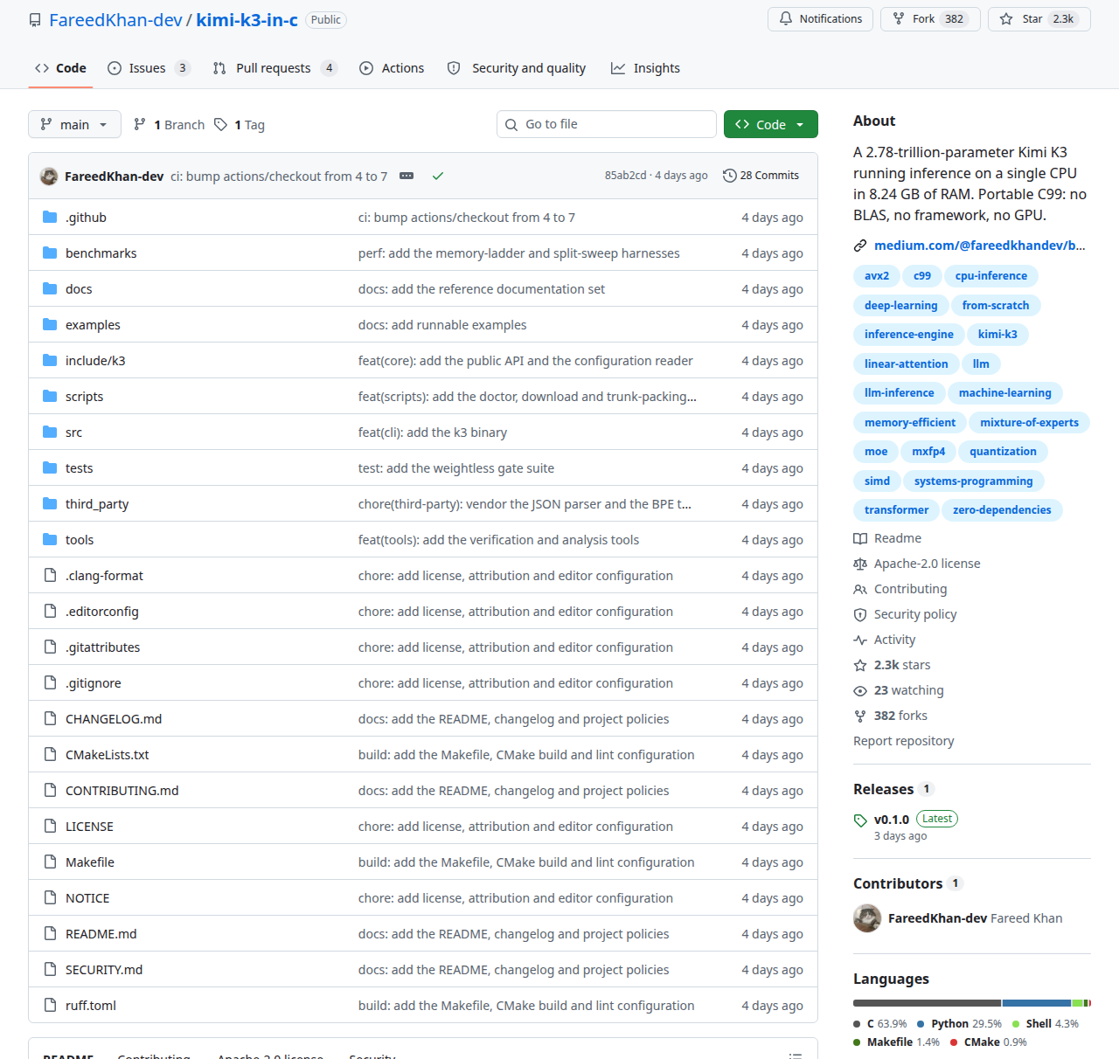Click the SECURITY.md file icon
Screen dimensions: 1119x1059
coord(50,969)
